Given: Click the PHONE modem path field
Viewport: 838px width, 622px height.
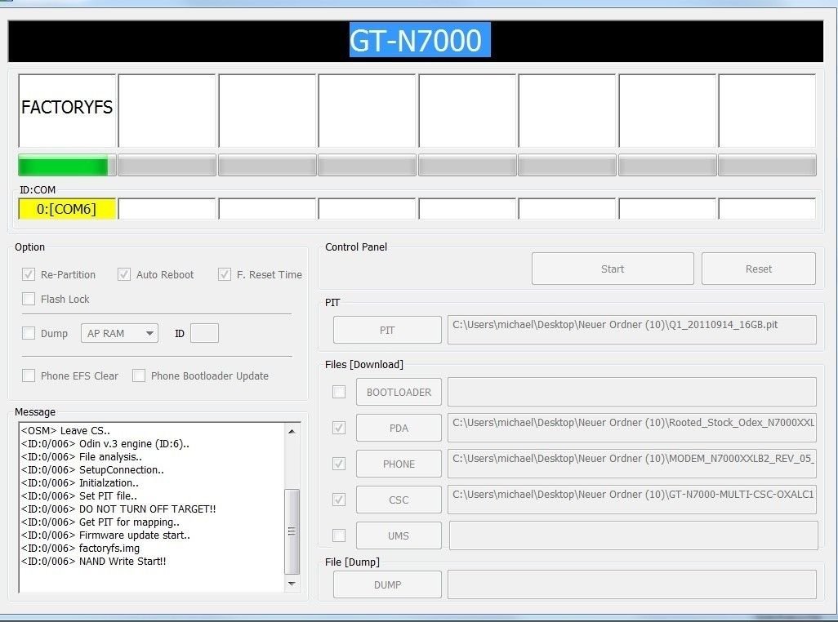Looking at the screenshot, I should (631, 464).
